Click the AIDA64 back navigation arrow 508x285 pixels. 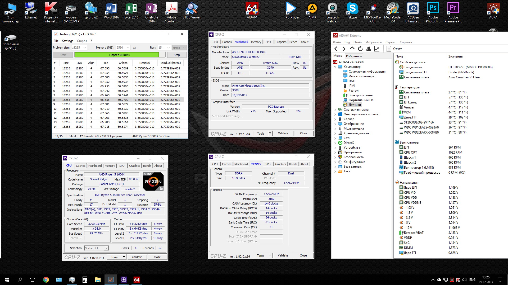point(336,49)
